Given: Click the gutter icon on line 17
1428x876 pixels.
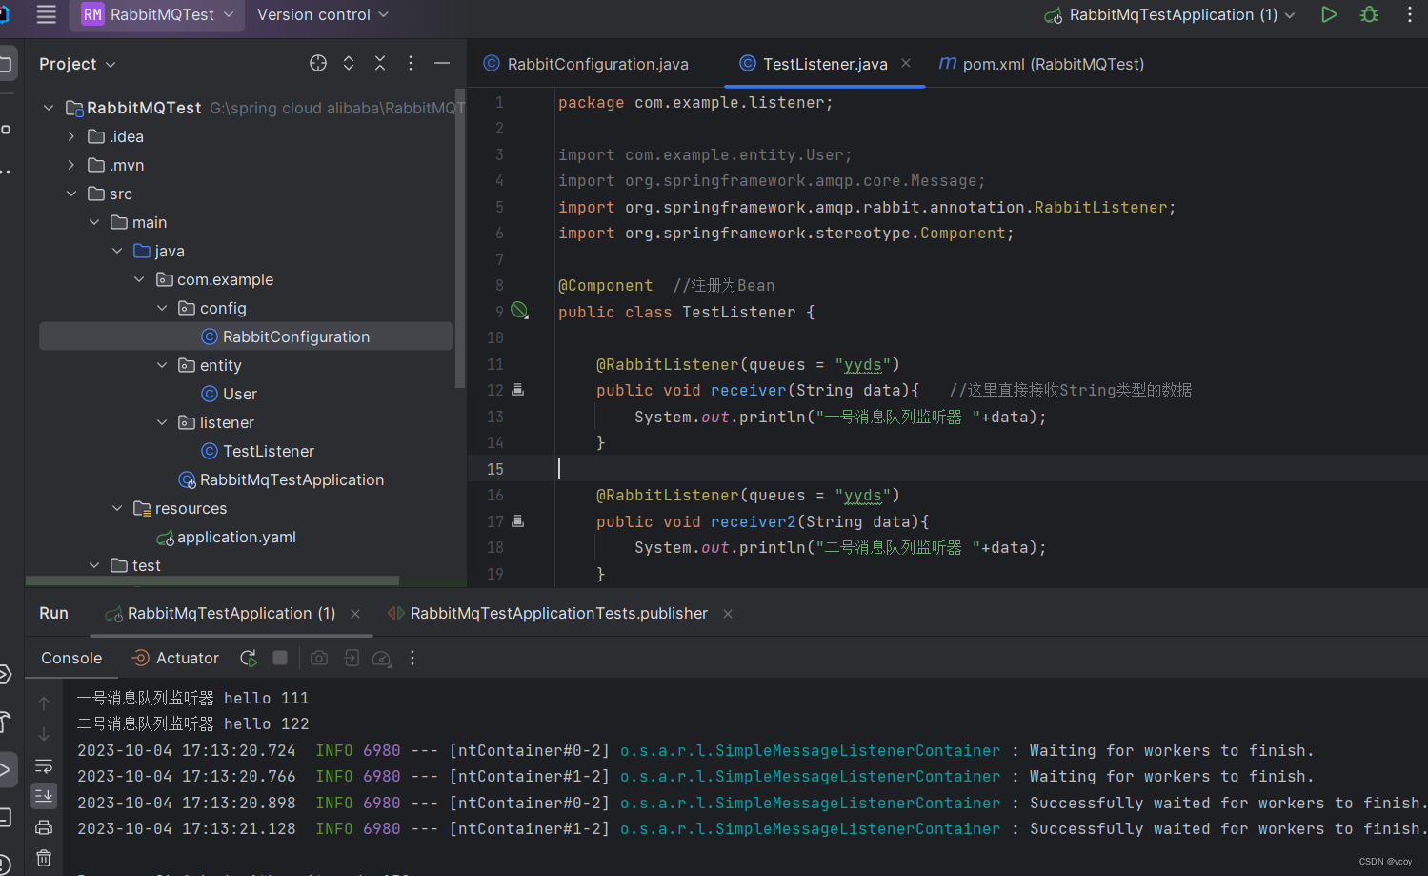Looking at the screenshot, I should pos(518,520).
